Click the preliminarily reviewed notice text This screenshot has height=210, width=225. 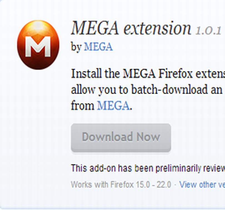(148, 168)
